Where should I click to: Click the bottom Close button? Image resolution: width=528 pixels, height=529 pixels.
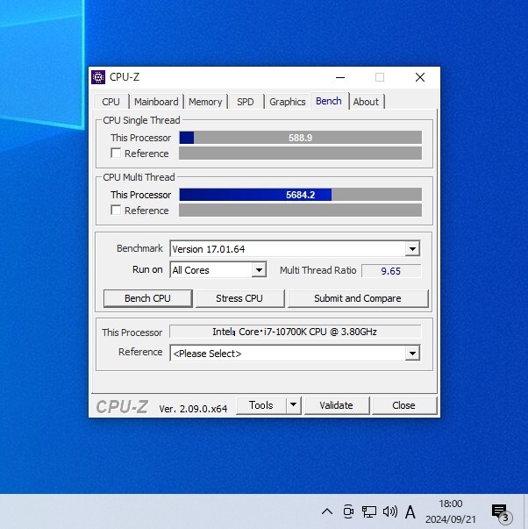tap(403, 404)
